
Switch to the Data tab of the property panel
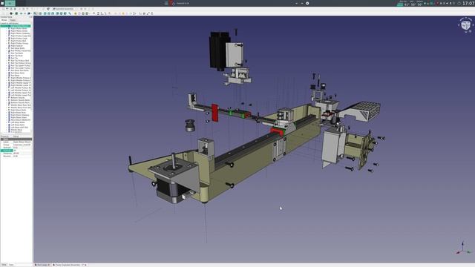(11, 265)
